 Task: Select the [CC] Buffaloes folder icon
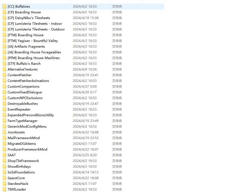pos(5,7)
